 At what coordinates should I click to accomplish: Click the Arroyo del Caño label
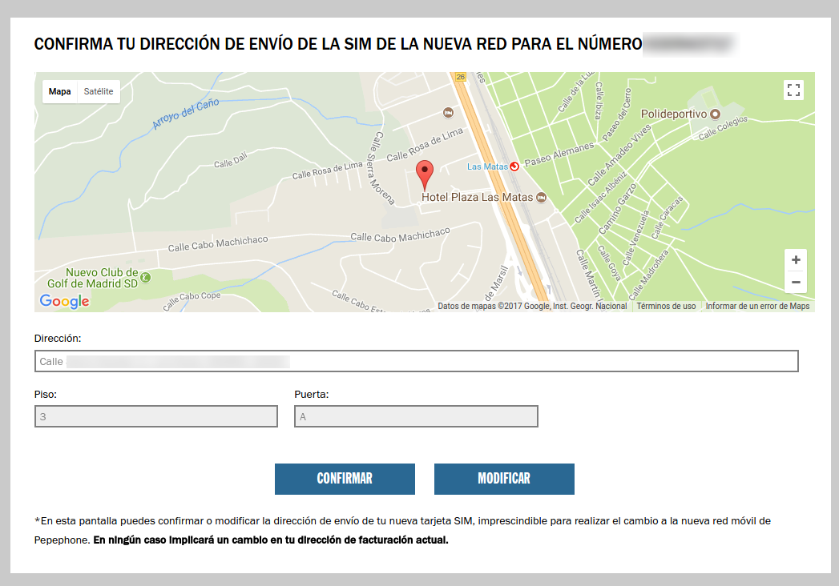pyautogui.click(x=186, y=114)
